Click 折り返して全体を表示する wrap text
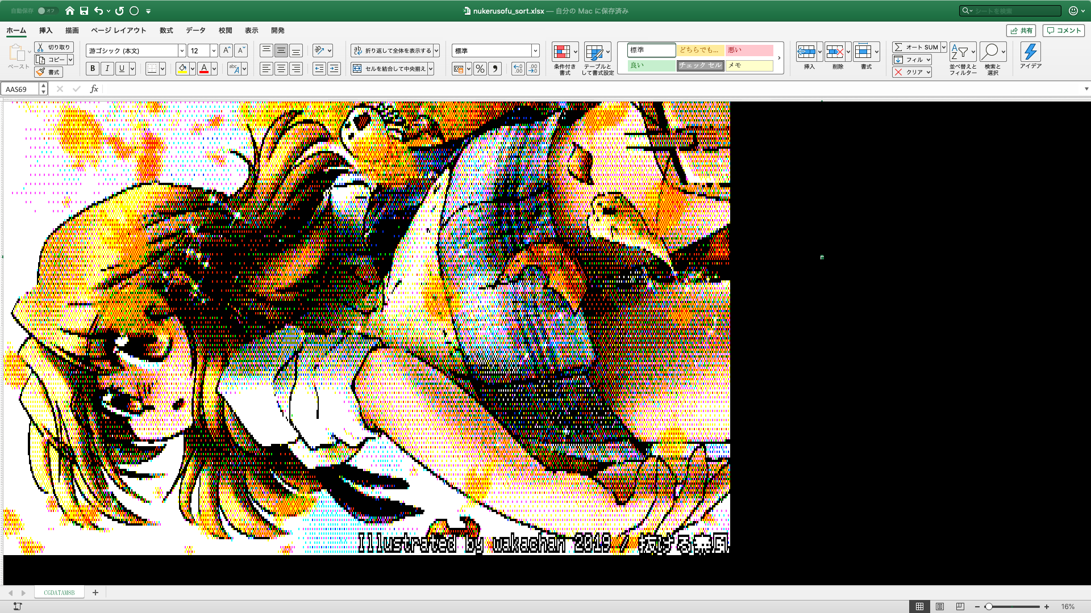Viewport: 1091px width, 613px height. 392,51
